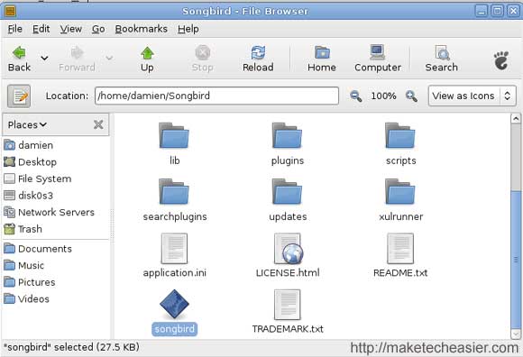Close the Places side pane
This screenshot has width=523, height=357.
coord(98,124)
